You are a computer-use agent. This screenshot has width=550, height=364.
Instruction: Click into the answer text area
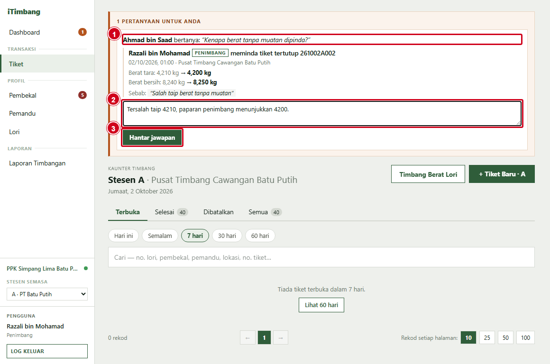[x=322, y=113]
